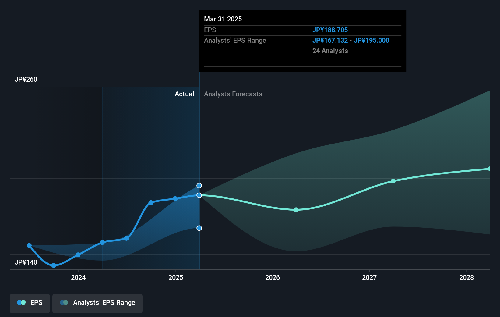The height and width of the screenshot is (317, 500).
Task: Click the JP¥195.000 range high value
Action: 371,41
